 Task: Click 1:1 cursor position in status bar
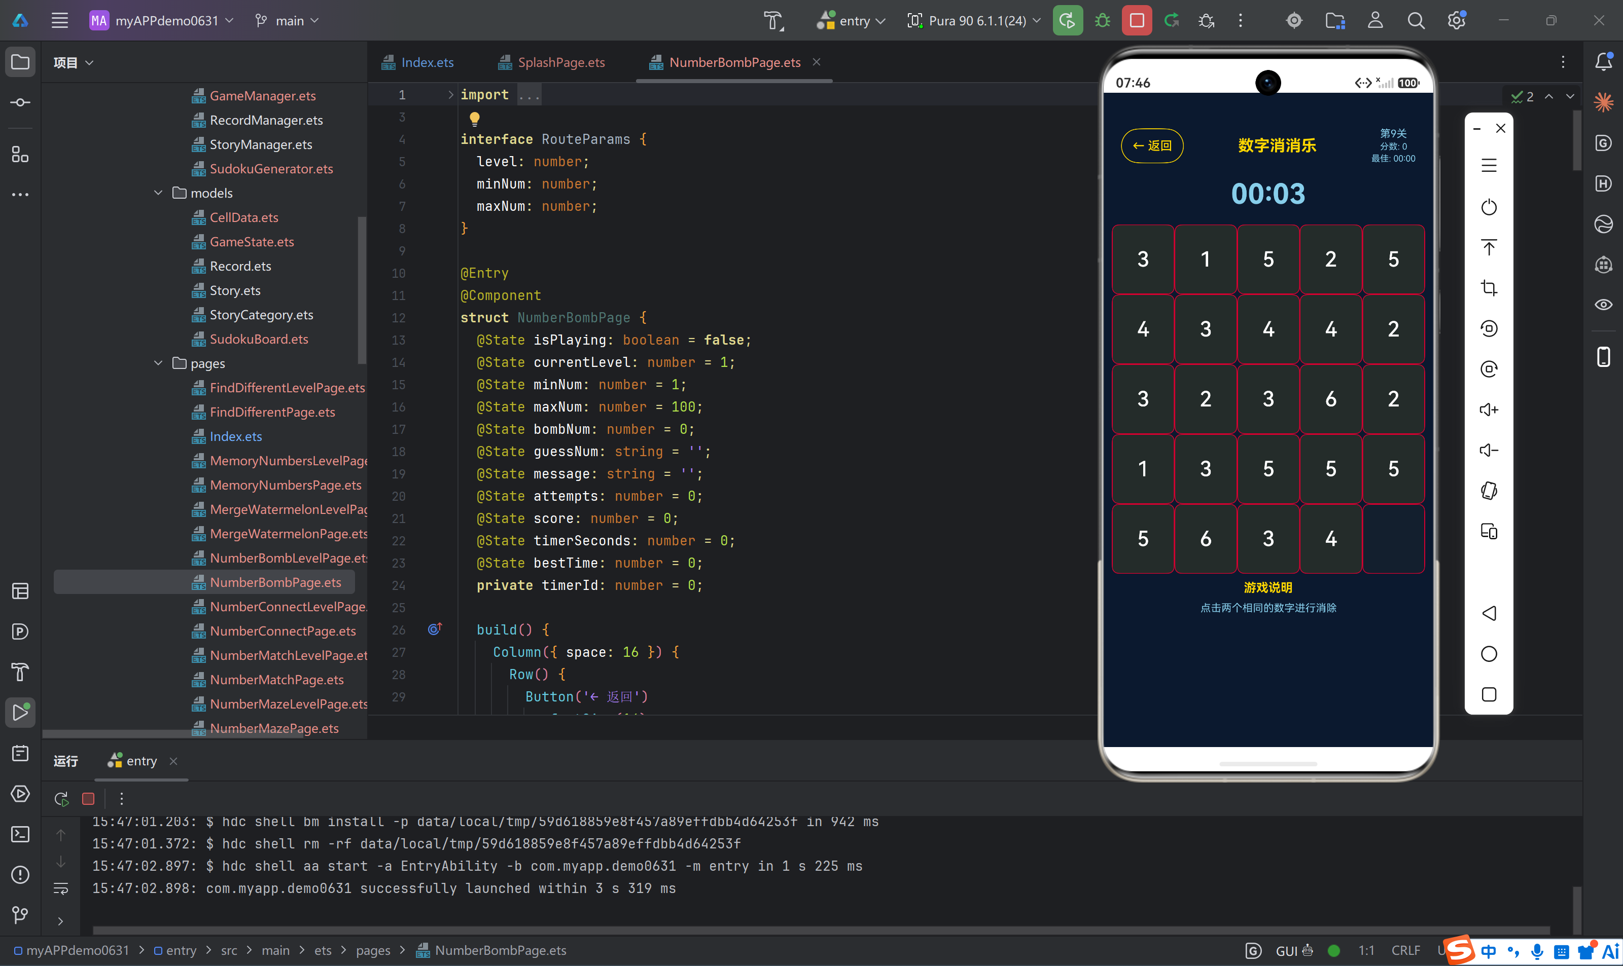click(1366, 950)
